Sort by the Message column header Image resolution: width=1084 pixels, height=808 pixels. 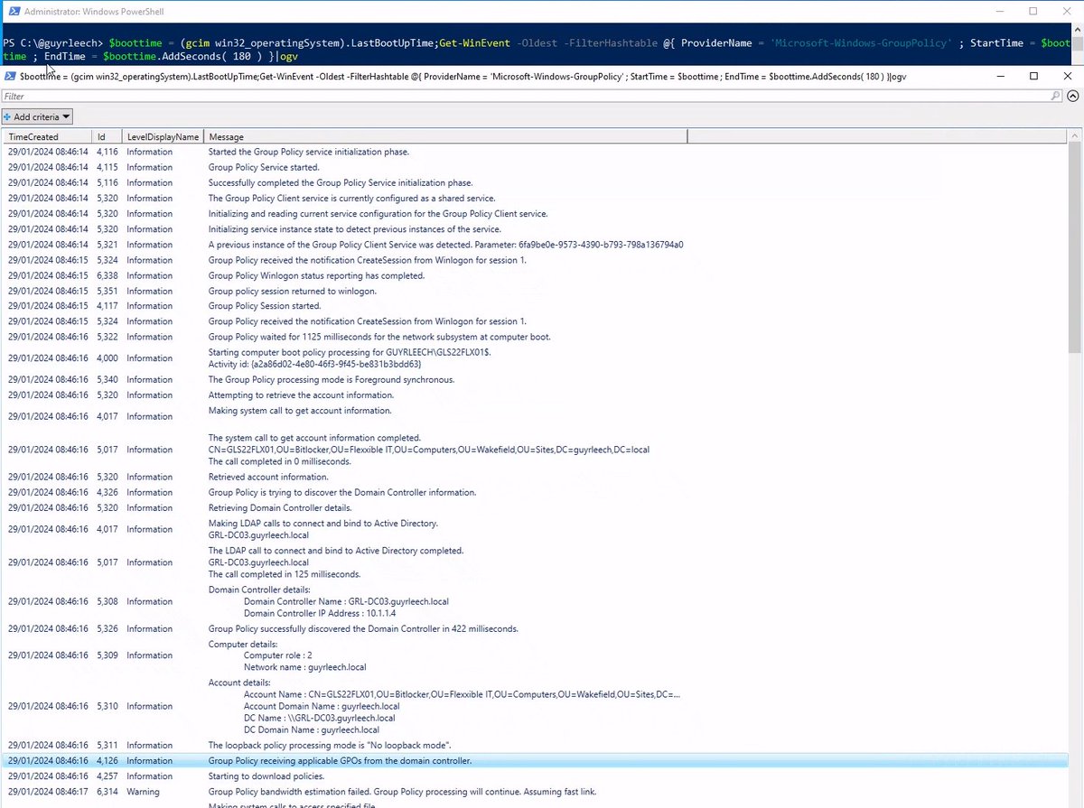point(445,137)
